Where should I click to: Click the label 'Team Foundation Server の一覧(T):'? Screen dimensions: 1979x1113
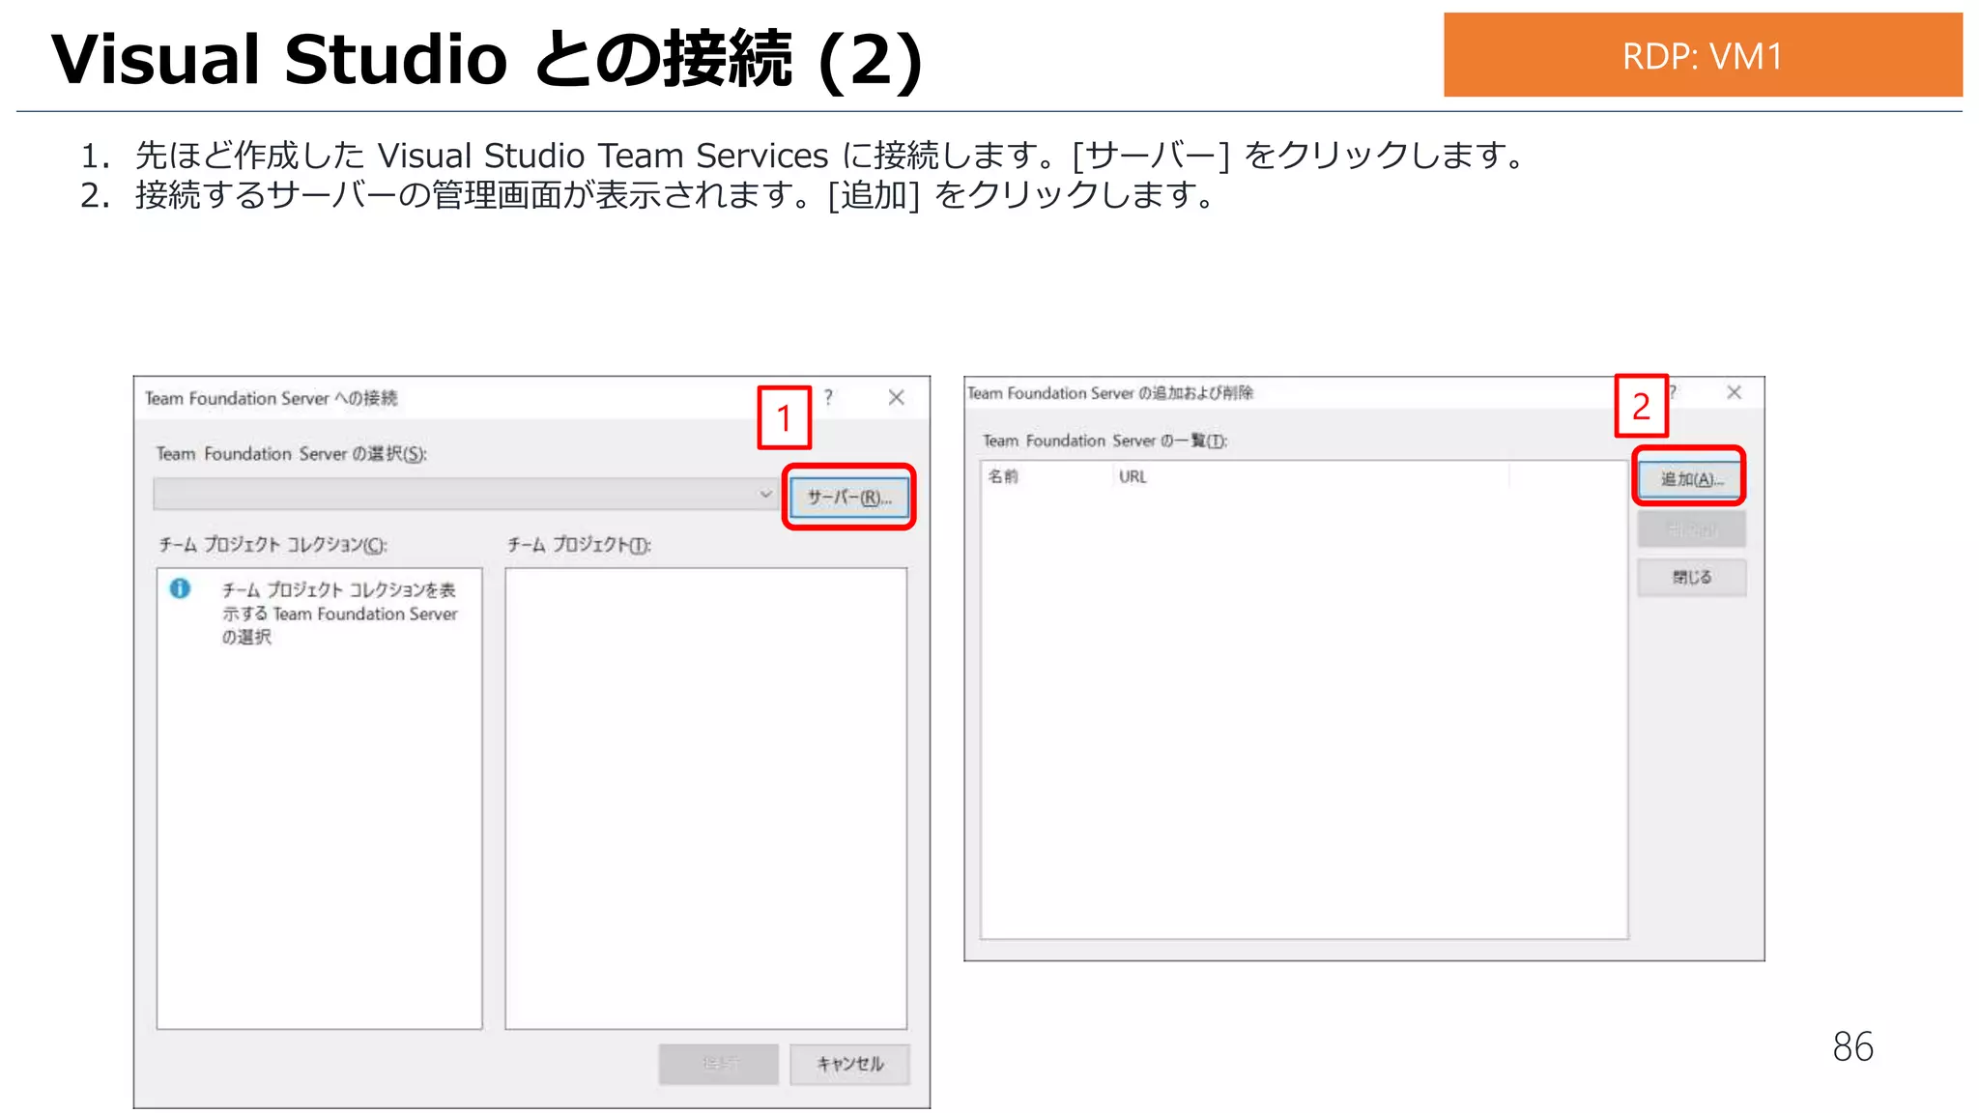tap(1104, 441)
